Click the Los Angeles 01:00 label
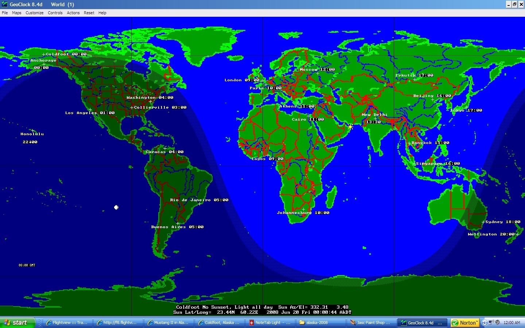The height and width of the screenshot is (328, 525). pyautogui.click(x=90, y=113)
